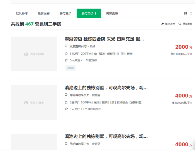The image size is (195, 151).
Task: Click star follow icon beside 5人关注
Action: coord(66,60)
